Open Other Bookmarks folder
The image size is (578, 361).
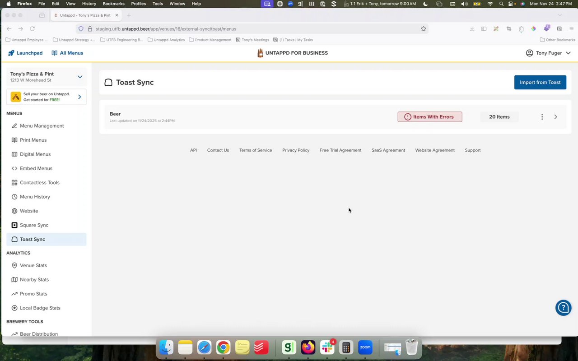pyautogui.click(x=558, y=40)
